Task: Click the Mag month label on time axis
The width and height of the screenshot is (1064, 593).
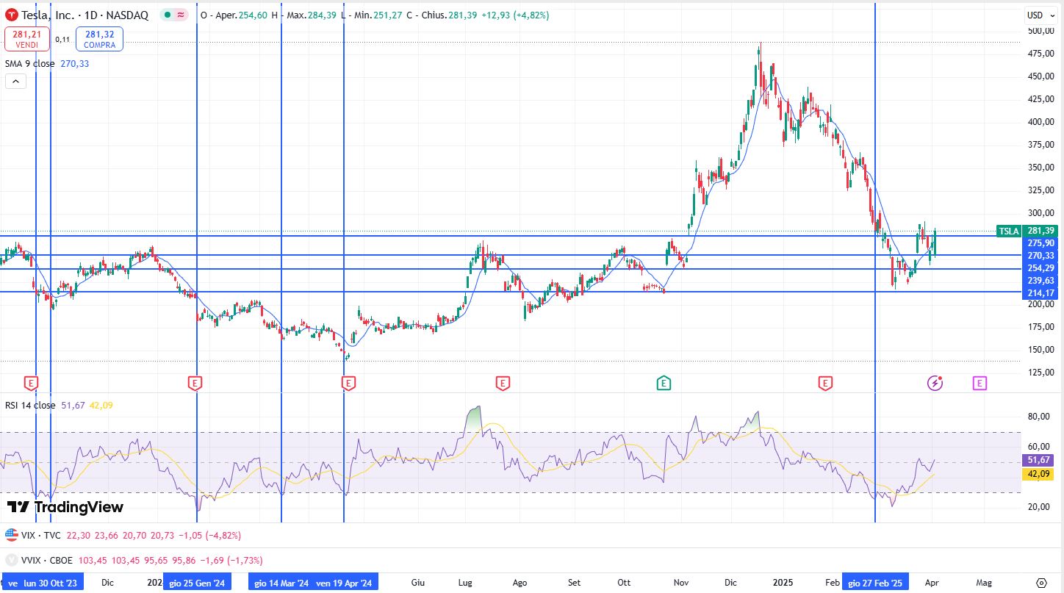Action: 983,583
